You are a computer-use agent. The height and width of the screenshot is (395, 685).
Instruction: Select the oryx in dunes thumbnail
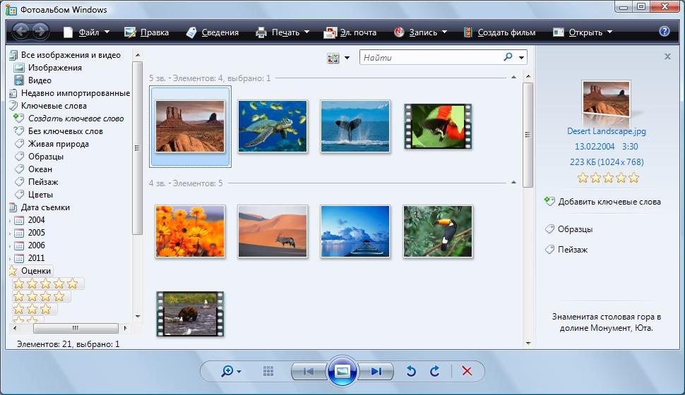point(273,231)
